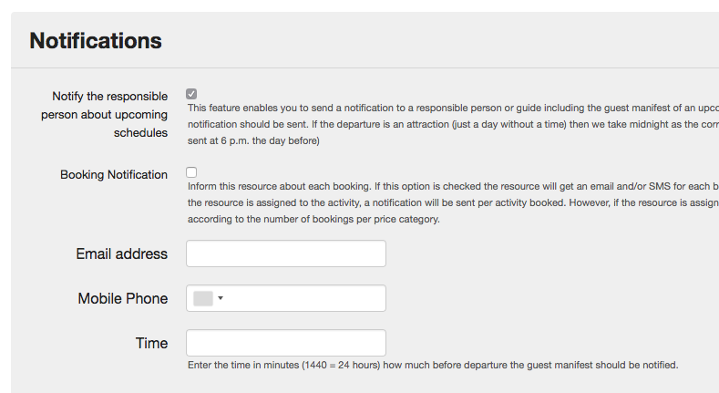Focus the Time input field
Screen dimensions: 719x393
pyautogui.click(x=285, y=343)
